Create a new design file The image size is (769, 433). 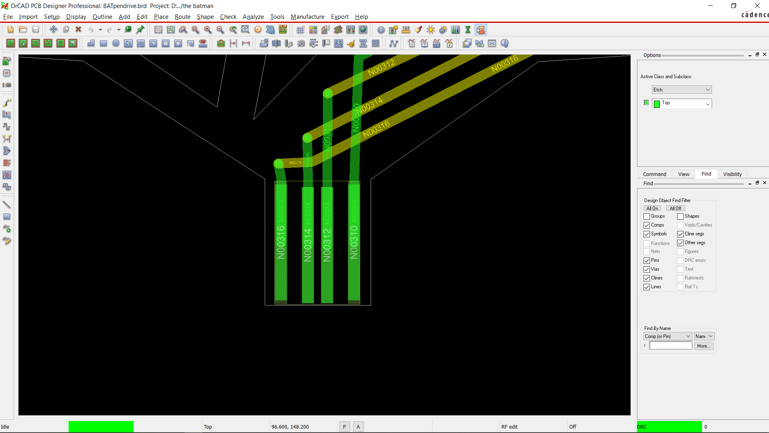11,30
